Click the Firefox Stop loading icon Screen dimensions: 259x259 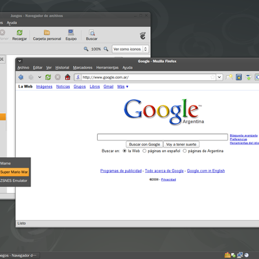[58, 77]
